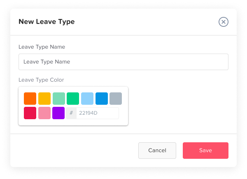Pick the crimson red color swatch
Viewport: 247px width, 179px height.
click(x=30, y=113)
